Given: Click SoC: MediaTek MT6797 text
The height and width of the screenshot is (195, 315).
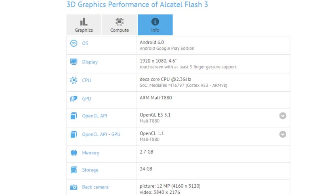Looking at the screenshot, I should 183,85.
